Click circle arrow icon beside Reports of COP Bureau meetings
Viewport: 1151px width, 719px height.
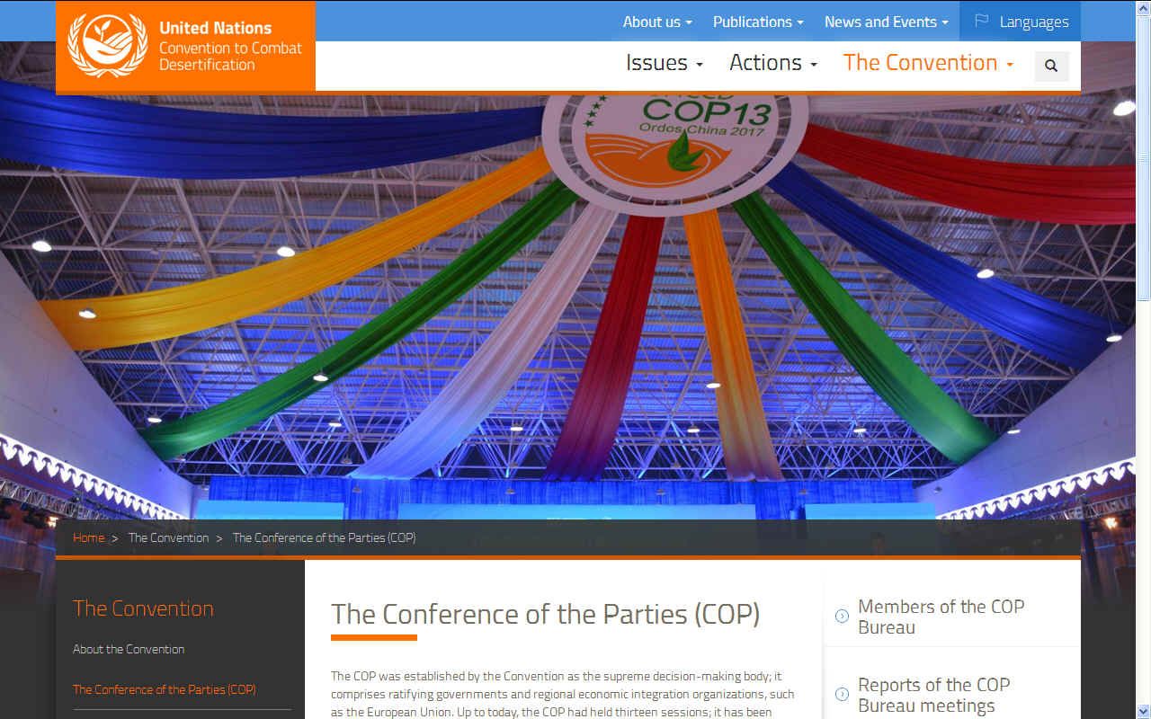point(842,695)
